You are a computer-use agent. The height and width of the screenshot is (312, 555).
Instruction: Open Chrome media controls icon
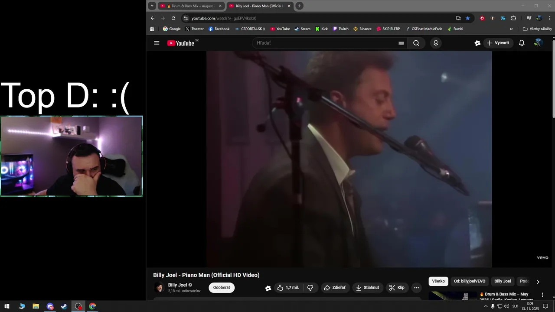(x=529, y=18)
